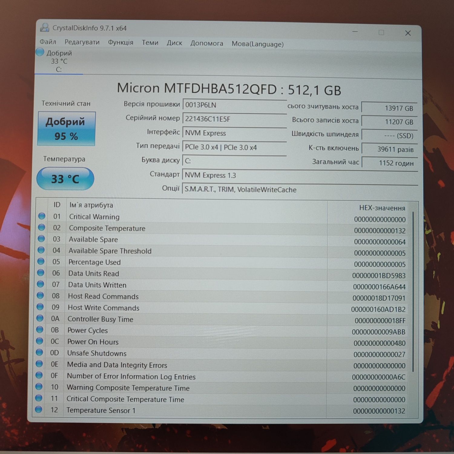454x454 pixels.
Task: Click the total host writes value 11207 GB
Action: [x=390, y=122]
